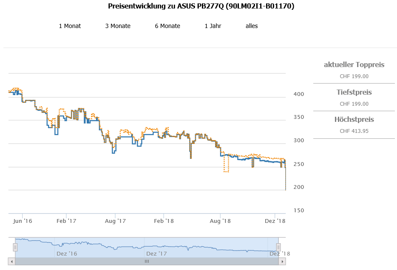Choose the 1 Jahr time range
397x270 pixels.
(213, 26)
